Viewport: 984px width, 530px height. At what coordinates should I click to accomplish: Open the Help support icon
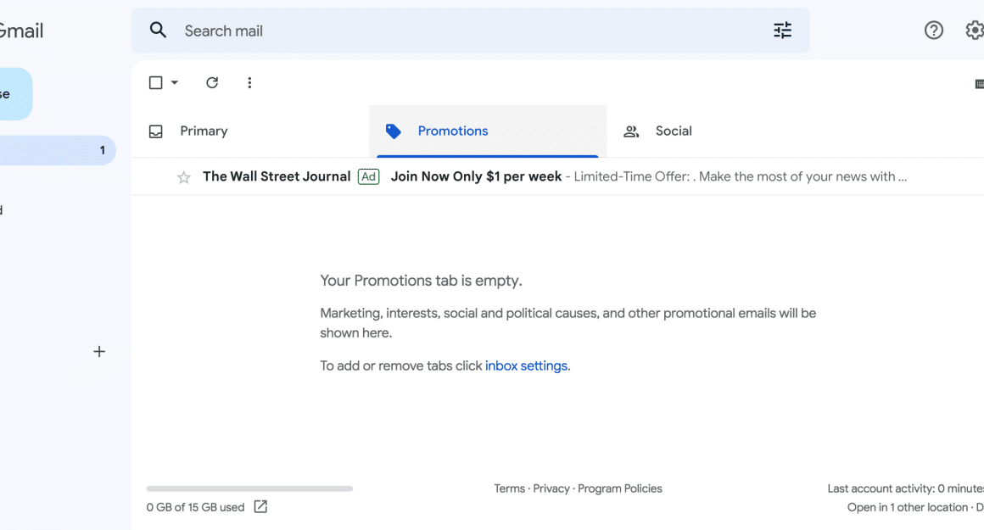(933, 31)
